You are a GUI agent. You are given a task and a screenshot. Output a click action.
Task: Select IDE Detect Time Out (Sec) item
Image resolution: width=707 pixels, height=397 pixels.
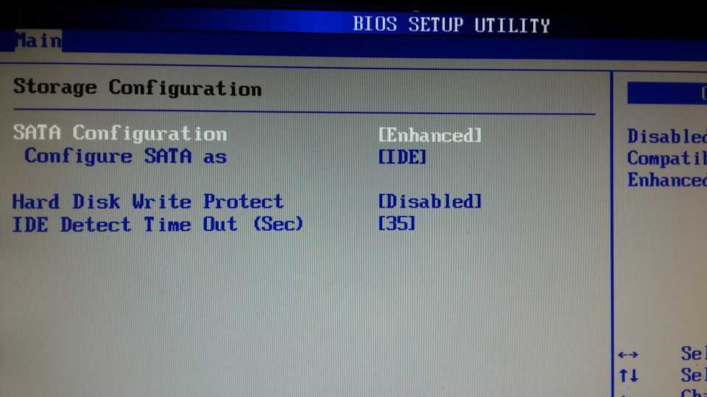tap(158, 223)
